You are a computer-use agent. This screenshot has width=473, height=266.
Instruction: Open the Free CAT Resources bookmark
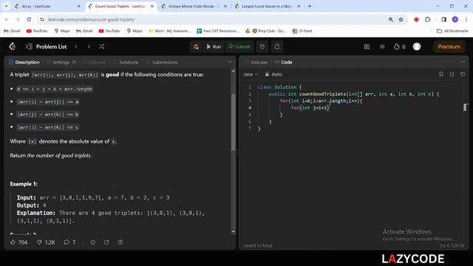tap(218, 31)
